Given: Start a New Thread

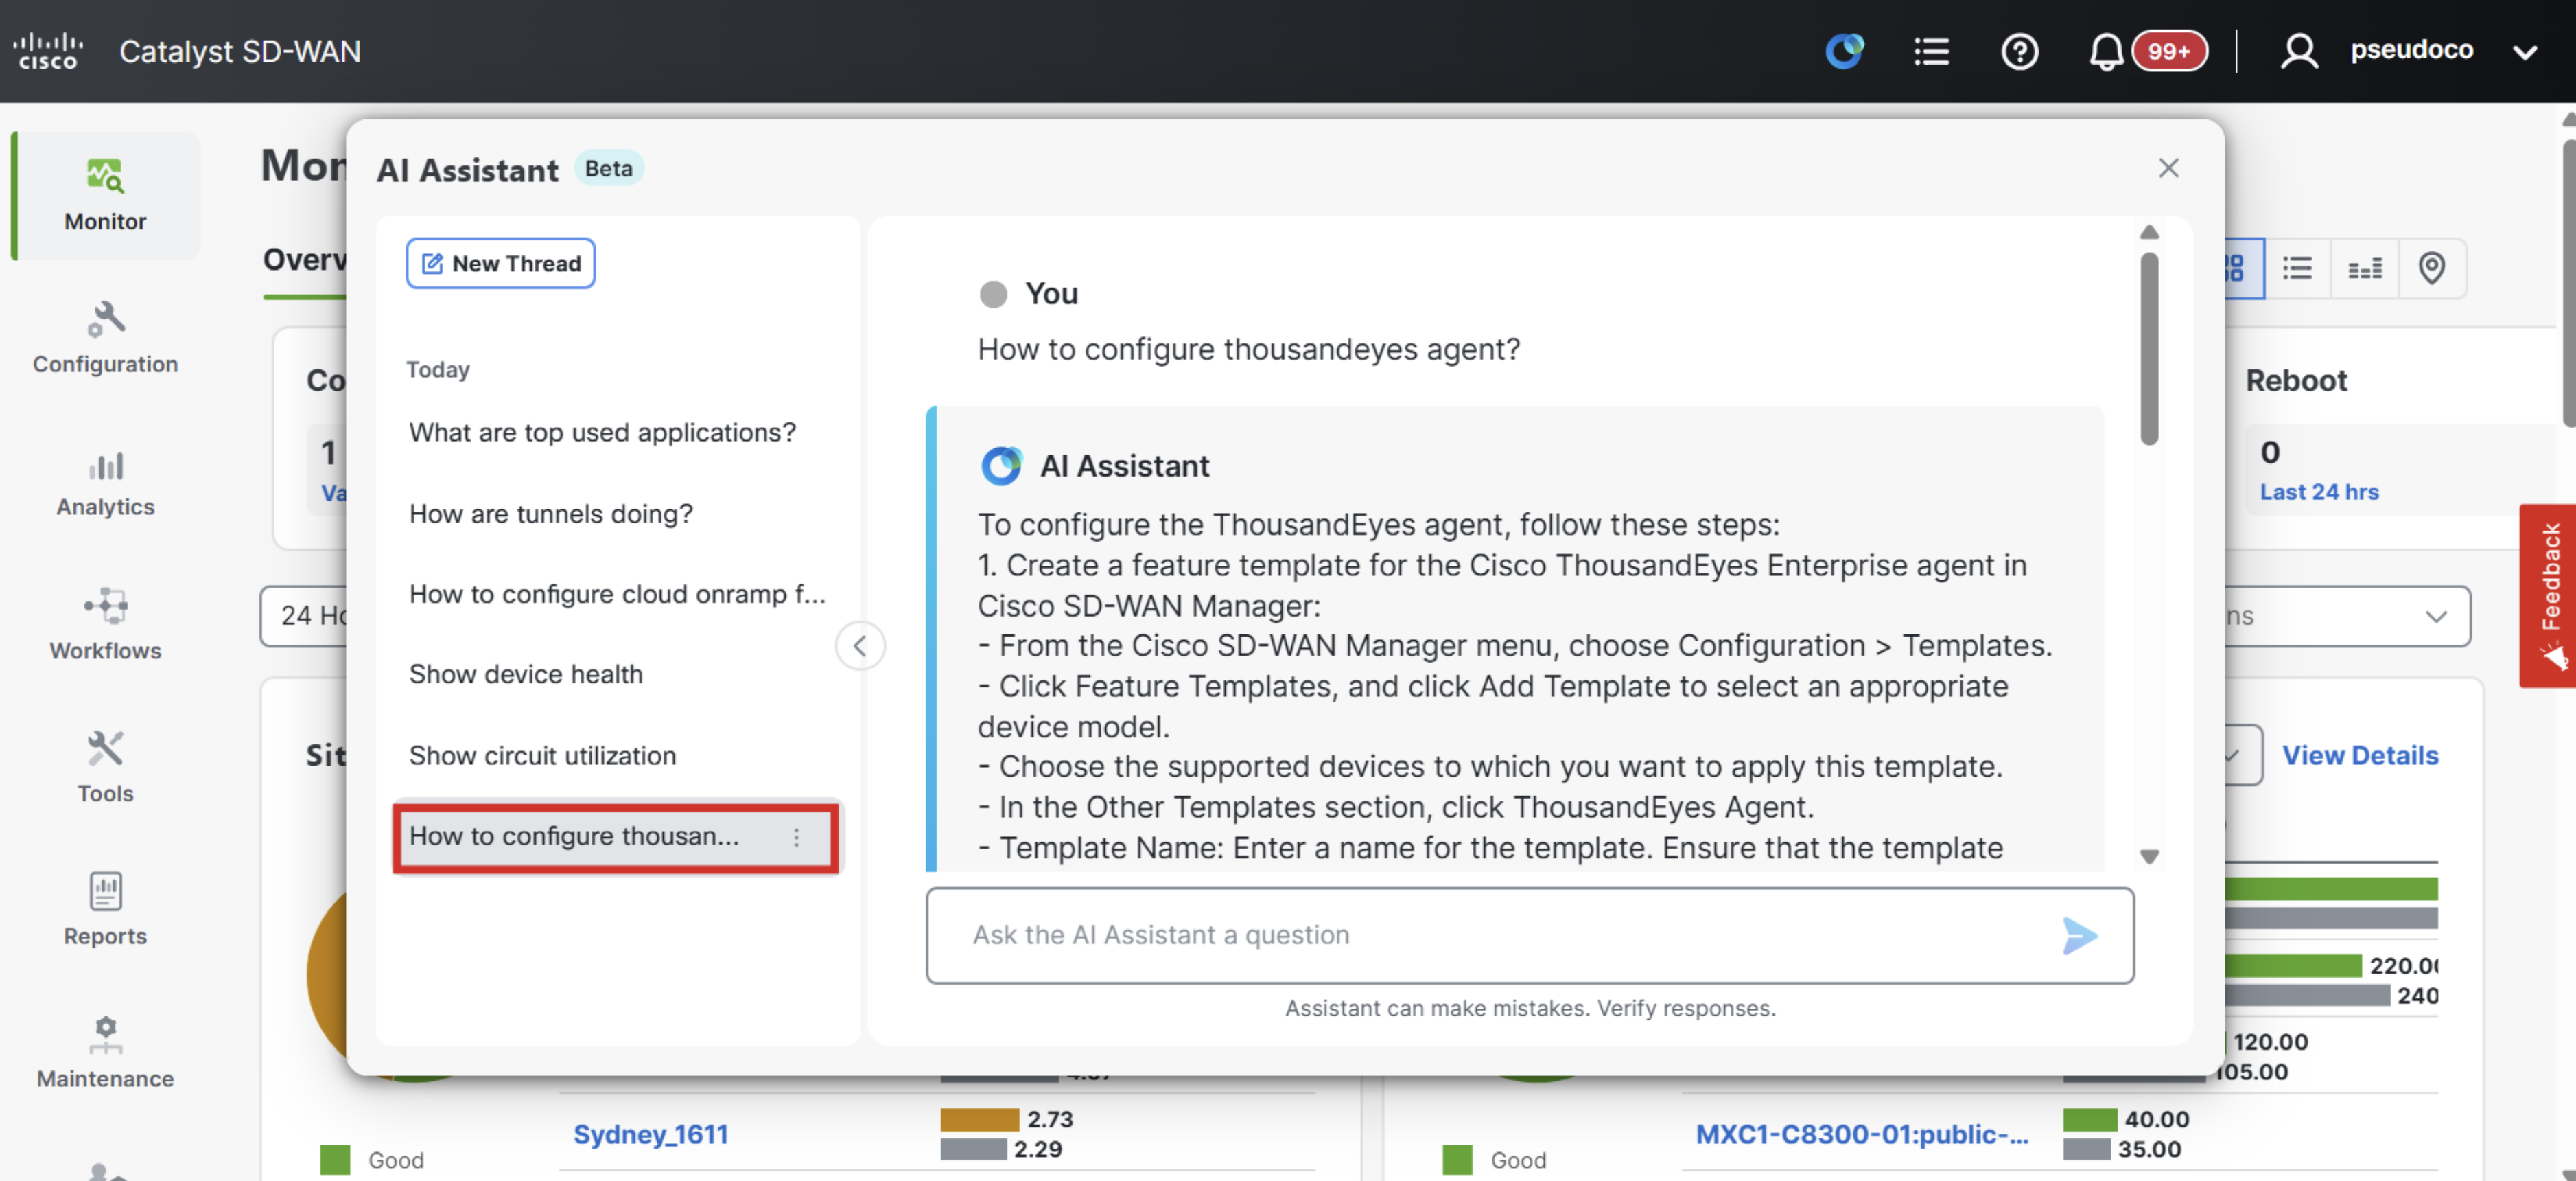Looking at the screenshot, I should click(500, 263).
